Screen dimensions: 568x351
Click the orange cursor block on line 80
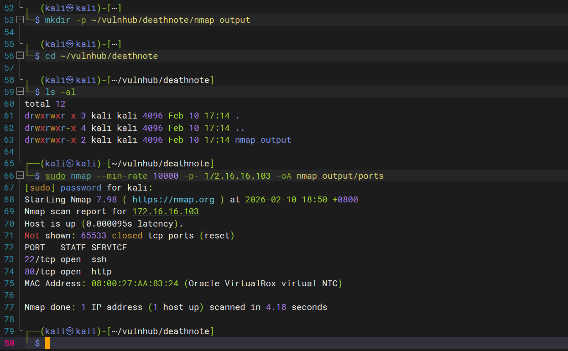pyautogui.click(x=47, y=343)
